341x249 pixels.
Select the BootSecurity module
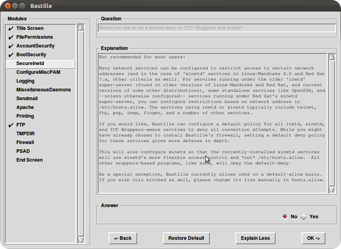pyautogui.click(x=31, y=55)
